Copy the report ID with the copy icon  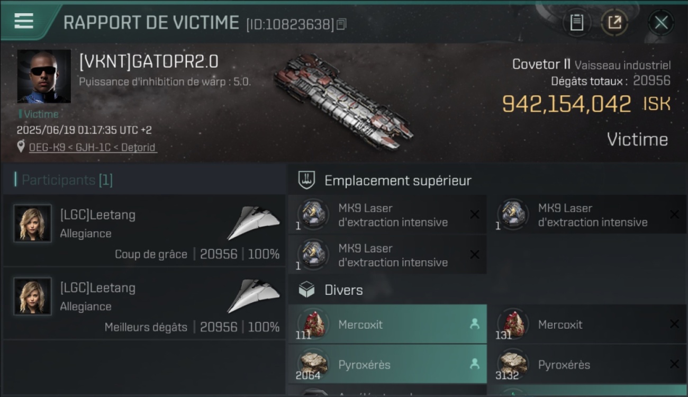click(x=341, y=24)
